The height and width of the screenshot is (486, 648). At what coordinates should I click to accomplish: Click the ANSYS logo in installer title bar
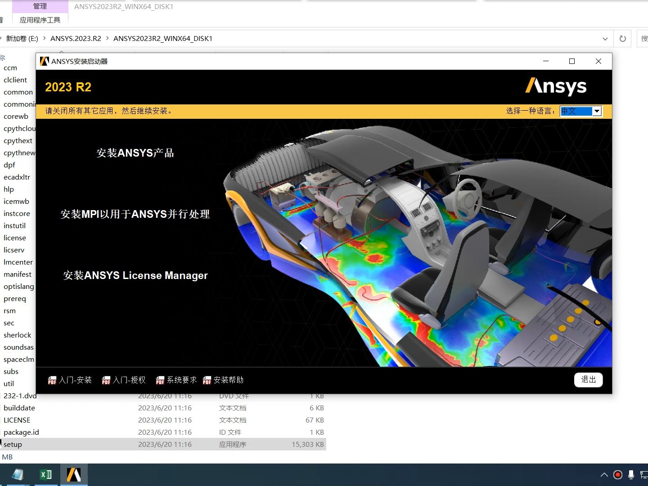point(44,61)
